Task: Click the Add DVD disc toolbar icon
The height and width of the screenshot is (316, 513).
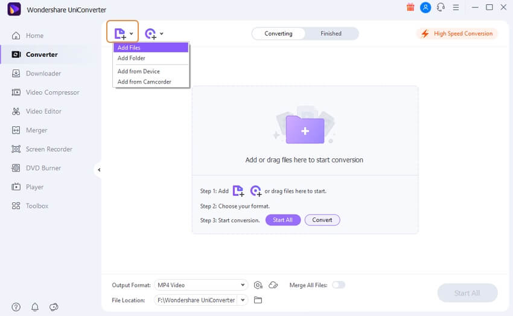Action: (150, 33)
